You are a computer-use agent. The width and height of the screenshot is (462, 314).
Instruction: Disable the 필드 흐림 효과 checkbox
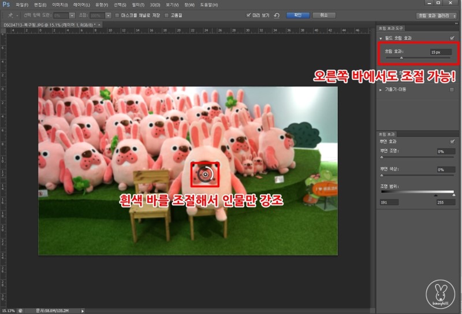coord(452,38)
